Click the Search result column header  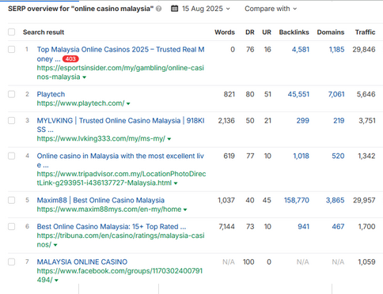click(44, 32)
